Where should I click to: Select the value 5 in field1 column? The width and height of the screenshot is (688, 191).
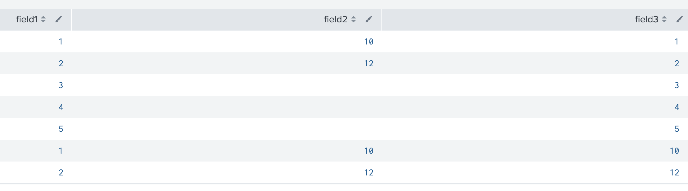coord(61,129)
